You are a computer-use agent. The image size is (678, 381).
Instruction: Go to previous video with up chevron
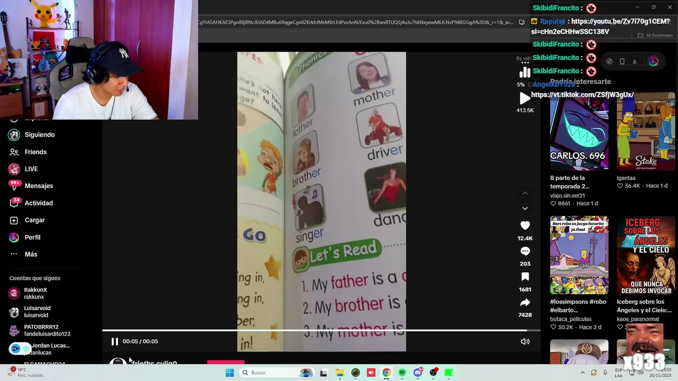pyautogui.click(x=525, y=193)
